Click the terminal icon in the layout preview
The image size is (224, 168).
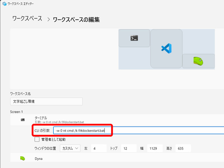point(134,38)
